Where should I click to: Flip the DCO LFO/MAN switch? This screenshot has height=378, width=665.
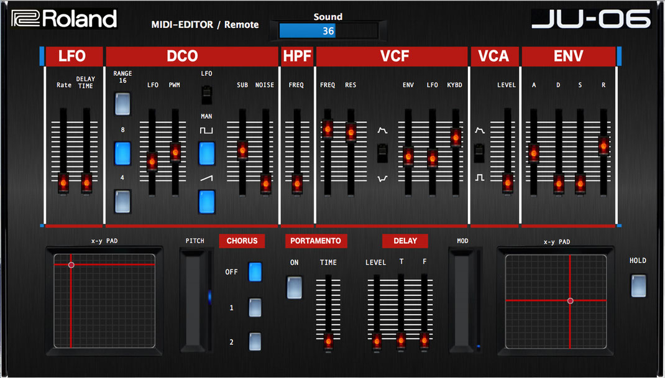206,94
